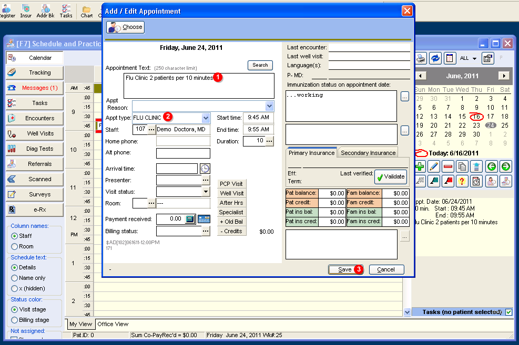Apply the Specialist quick button
The image size is (519, 345).
tap(231, 212)
